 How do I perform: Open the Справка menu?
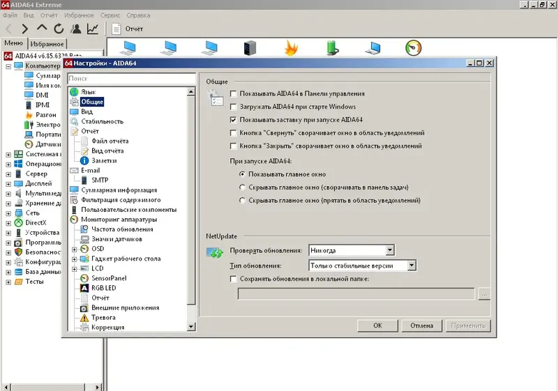(138, 15)
